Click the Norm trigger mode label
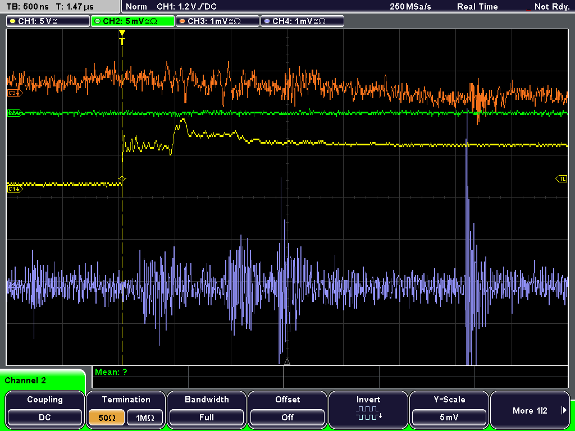The width and height of the screenshot is (575, 431). (136, 7)
